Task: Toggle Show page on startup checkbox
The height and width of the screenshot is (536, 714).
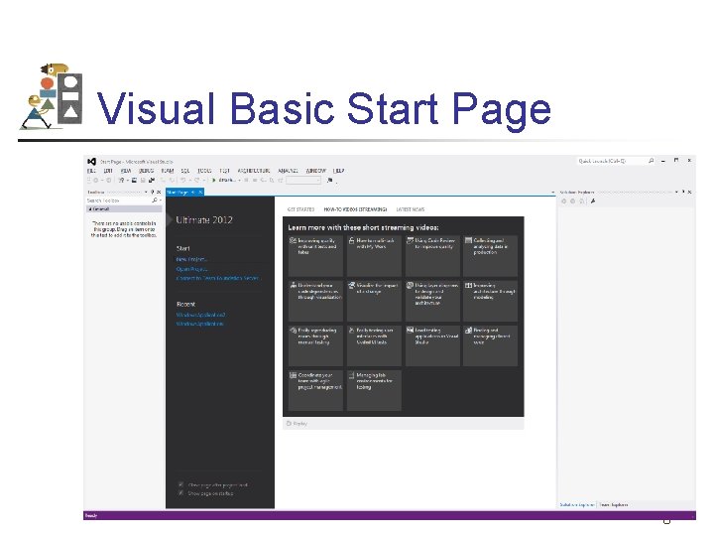Action: point(181,493)
